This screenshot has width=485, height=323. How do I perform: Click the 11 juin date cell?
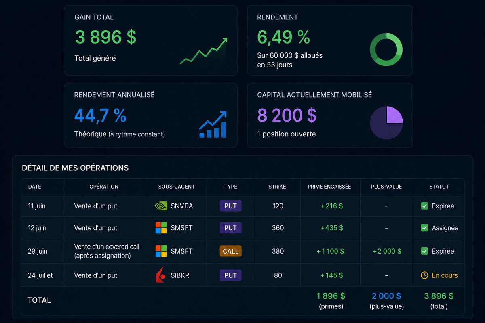(37, 206)
